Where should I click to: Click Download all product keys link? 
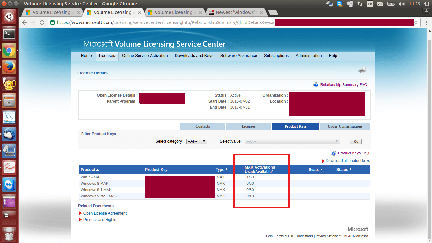[x=348, y=161]
